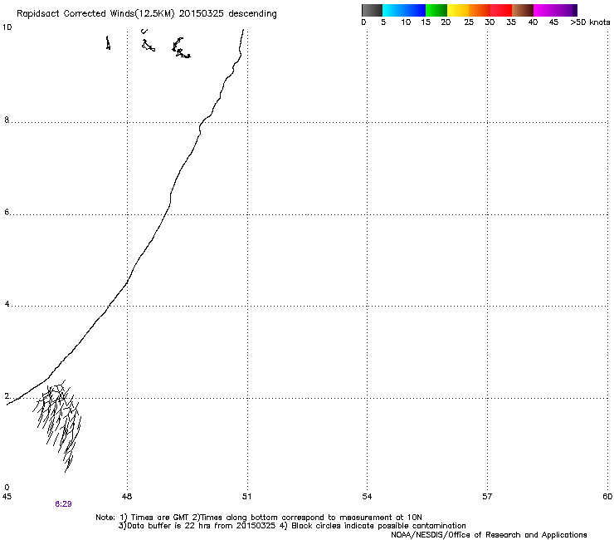
Task: Click the Socotra island outline
Action: [x=181, y=48]
